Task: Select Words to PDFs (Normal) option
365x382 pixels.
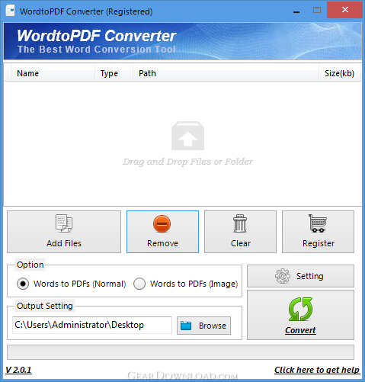Action: coord(23,284)
